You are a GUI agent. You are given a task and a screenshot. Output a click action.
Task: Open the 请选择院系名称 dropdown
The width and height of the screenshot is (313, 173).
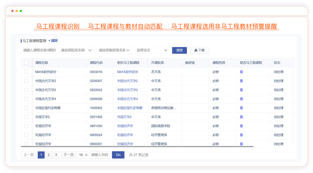(x=76, y=50)
